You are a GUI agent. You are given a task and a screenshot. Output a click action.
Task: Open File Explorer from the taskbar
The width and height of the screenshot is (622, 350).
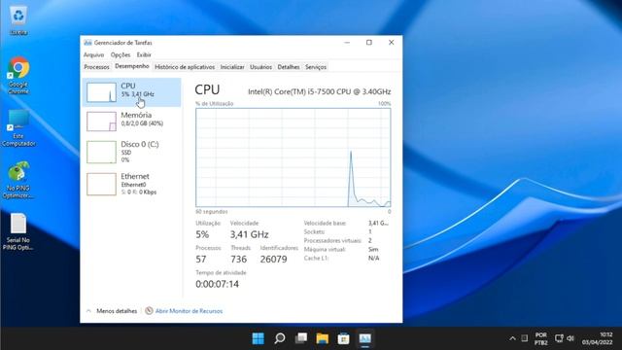[322, 338]
